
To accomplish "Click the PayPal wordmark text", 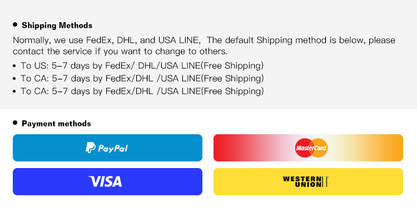I will point(113,148).
